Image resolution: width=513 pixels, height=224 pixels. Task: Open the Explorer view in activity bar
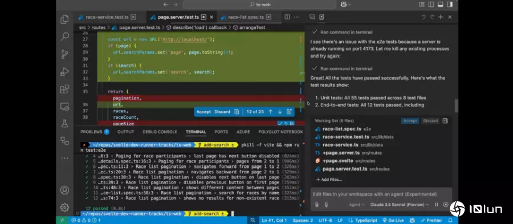pyautogui.click(x=64, y=19)
